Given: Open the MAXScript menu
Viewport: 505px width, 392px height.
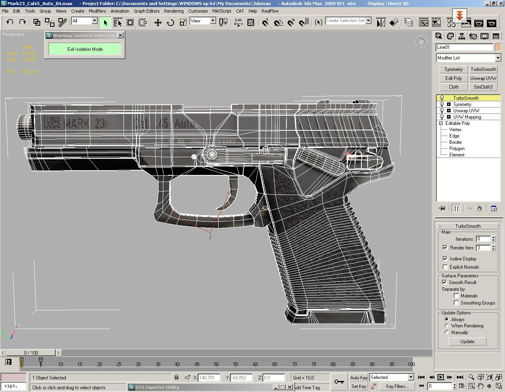Looking at the screenshot, I should click(x=222, y=11).
